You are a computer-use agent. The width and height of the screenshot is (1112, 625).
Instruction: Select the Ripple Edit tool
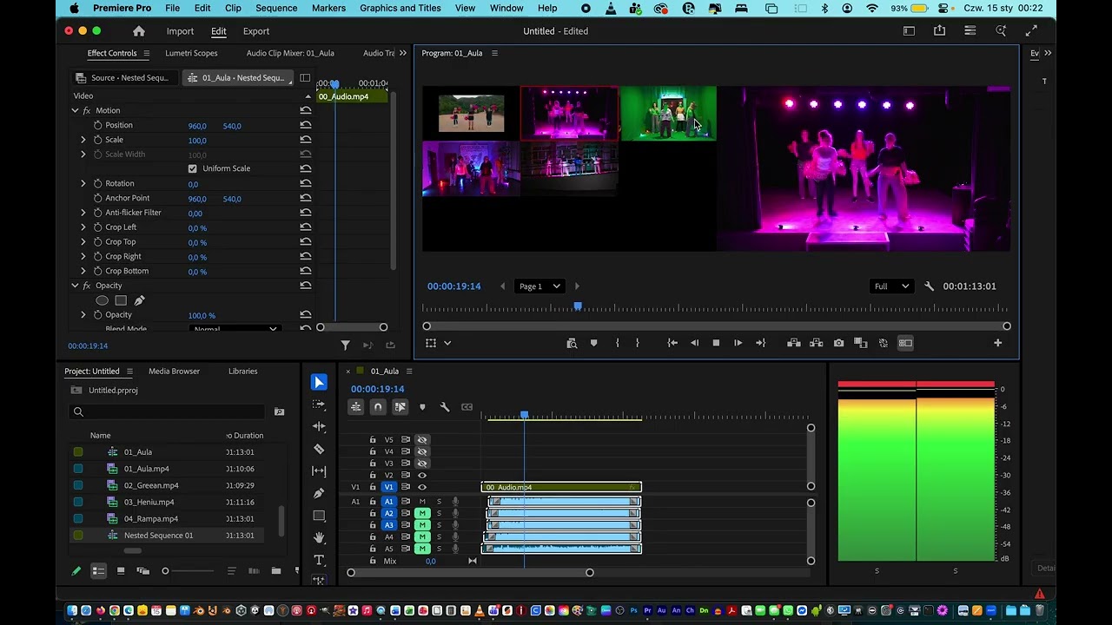(x=319, y=426)
